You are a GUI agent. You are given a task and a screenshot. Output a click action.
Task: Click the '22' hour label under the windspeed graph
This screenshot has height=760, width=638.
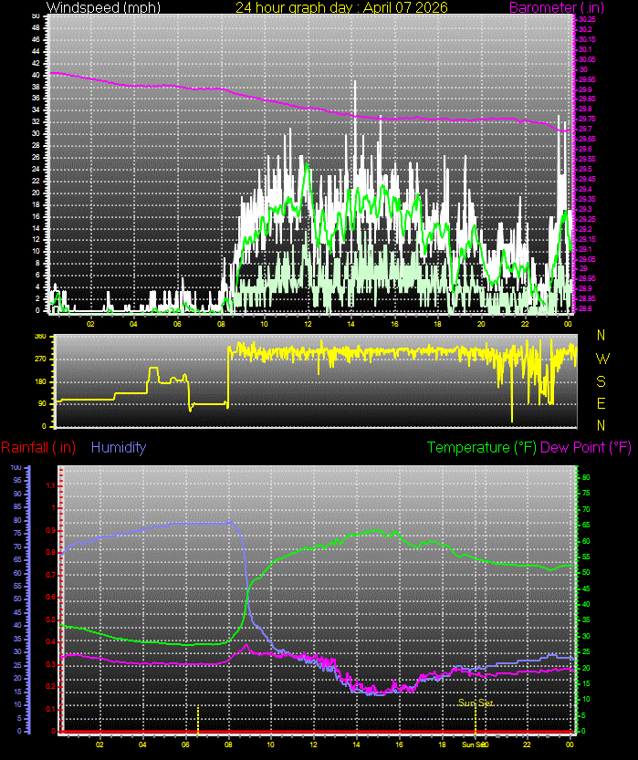click(525, 324)
